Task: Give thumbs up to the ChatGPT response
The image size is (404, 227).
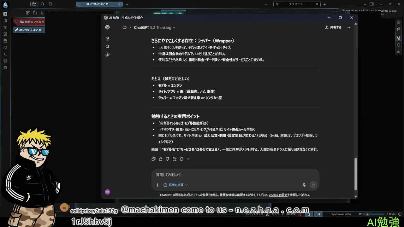Action: [x=161, y=159]
